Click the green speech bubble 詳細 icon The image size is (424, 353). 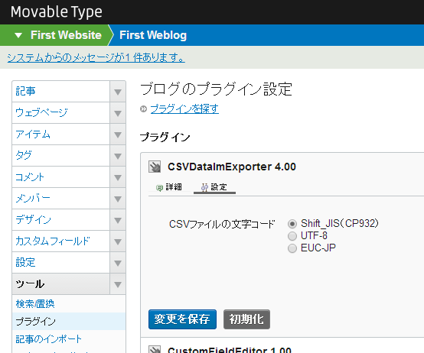(159, 187)
